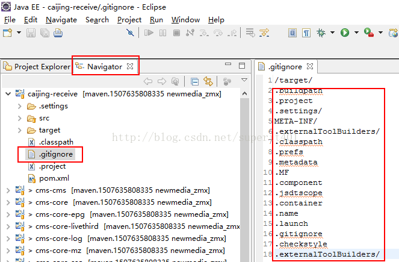
Task: Expand the cms-core project
Action: tap(8, 202)
